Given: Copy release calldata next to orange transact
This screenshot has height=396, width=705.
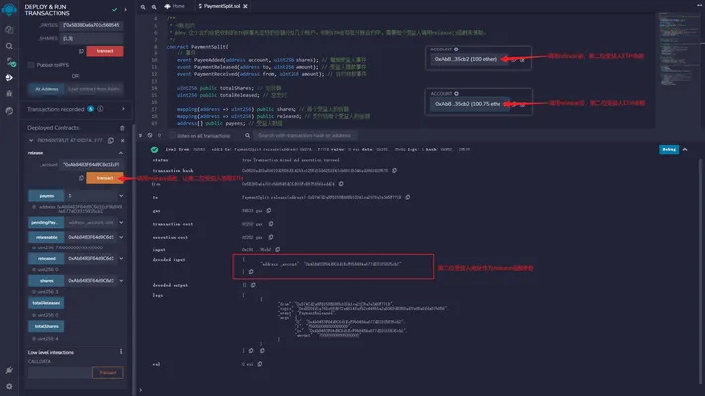Looking at the screenshot, I should point(81,178).
